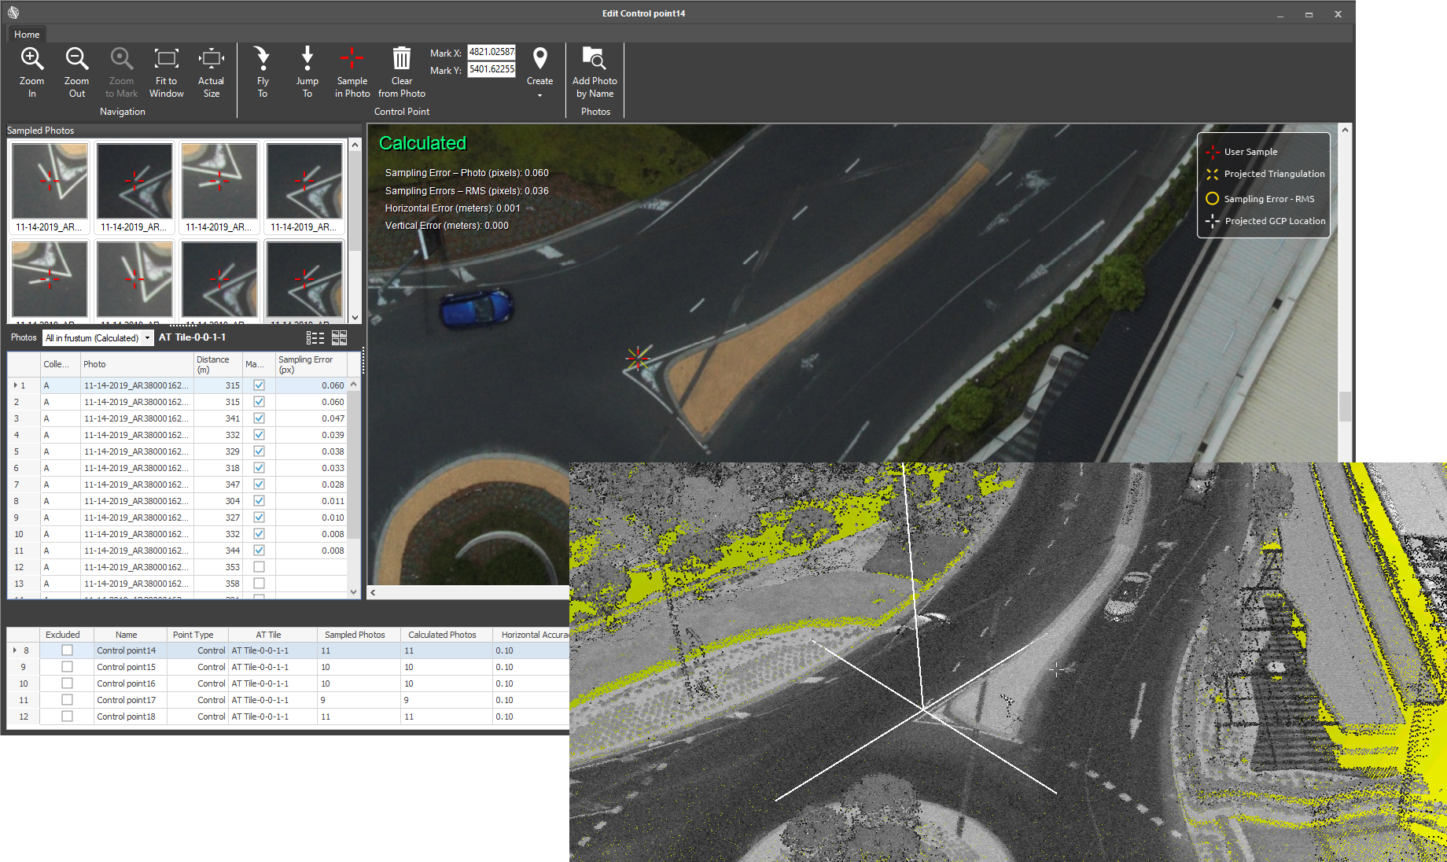
Task: Uncheck the mark checkbox in photo row 5
Action: [x=259, y=451]
